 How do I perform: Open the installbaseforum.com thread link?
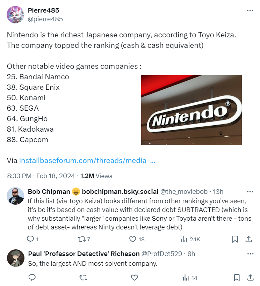[87, 161]
